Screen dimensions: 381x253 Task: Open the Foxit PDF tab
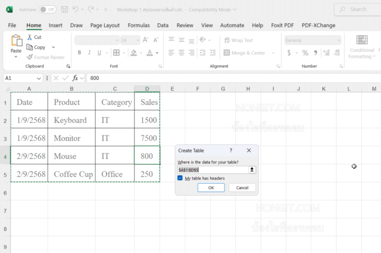[282, 25]
